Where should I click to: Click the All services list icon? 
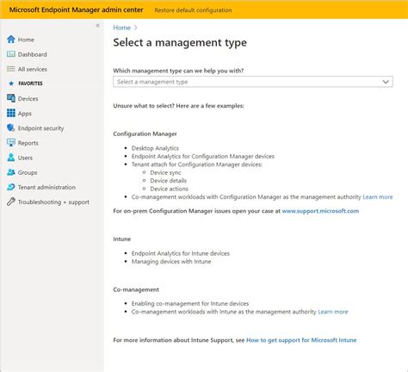pyautogui.click(x=11, y=69)
